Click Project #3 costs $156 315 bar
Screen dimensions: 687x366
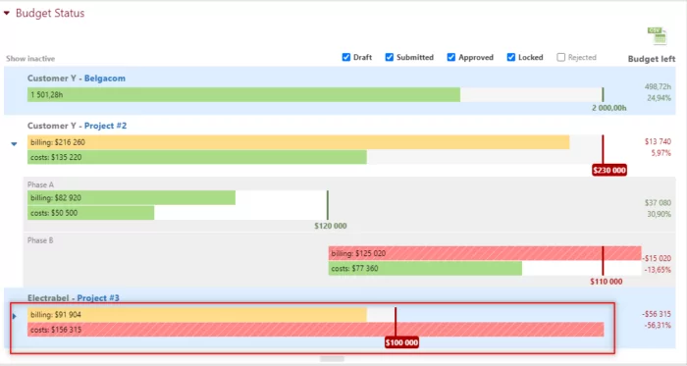315,330
